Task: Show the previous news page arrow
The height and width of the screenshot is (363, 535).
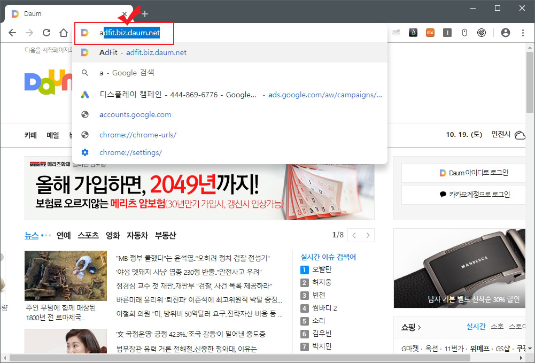Action: click(354, 235)
